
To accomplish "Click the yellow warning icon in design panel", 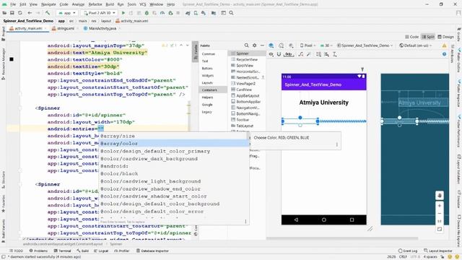I will coord(444,45).
